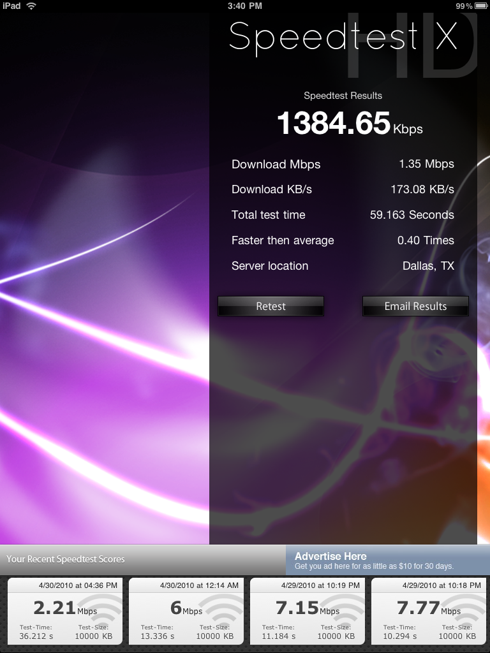Tap the Wi-Fi icon in status bar

pyautogui.click(x=31, y=6)
